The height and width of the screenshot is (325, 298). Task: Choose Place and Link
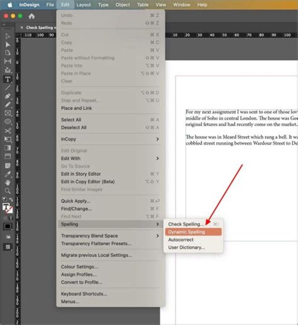point(111,108)
